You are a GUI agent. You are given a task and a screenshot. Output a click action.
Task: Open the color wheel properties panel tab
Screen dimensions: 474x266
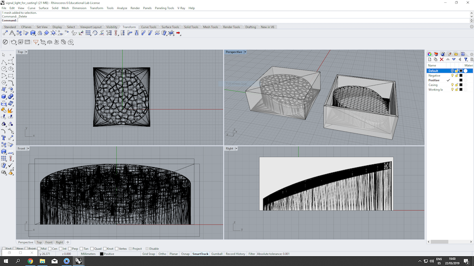[430, 54]
